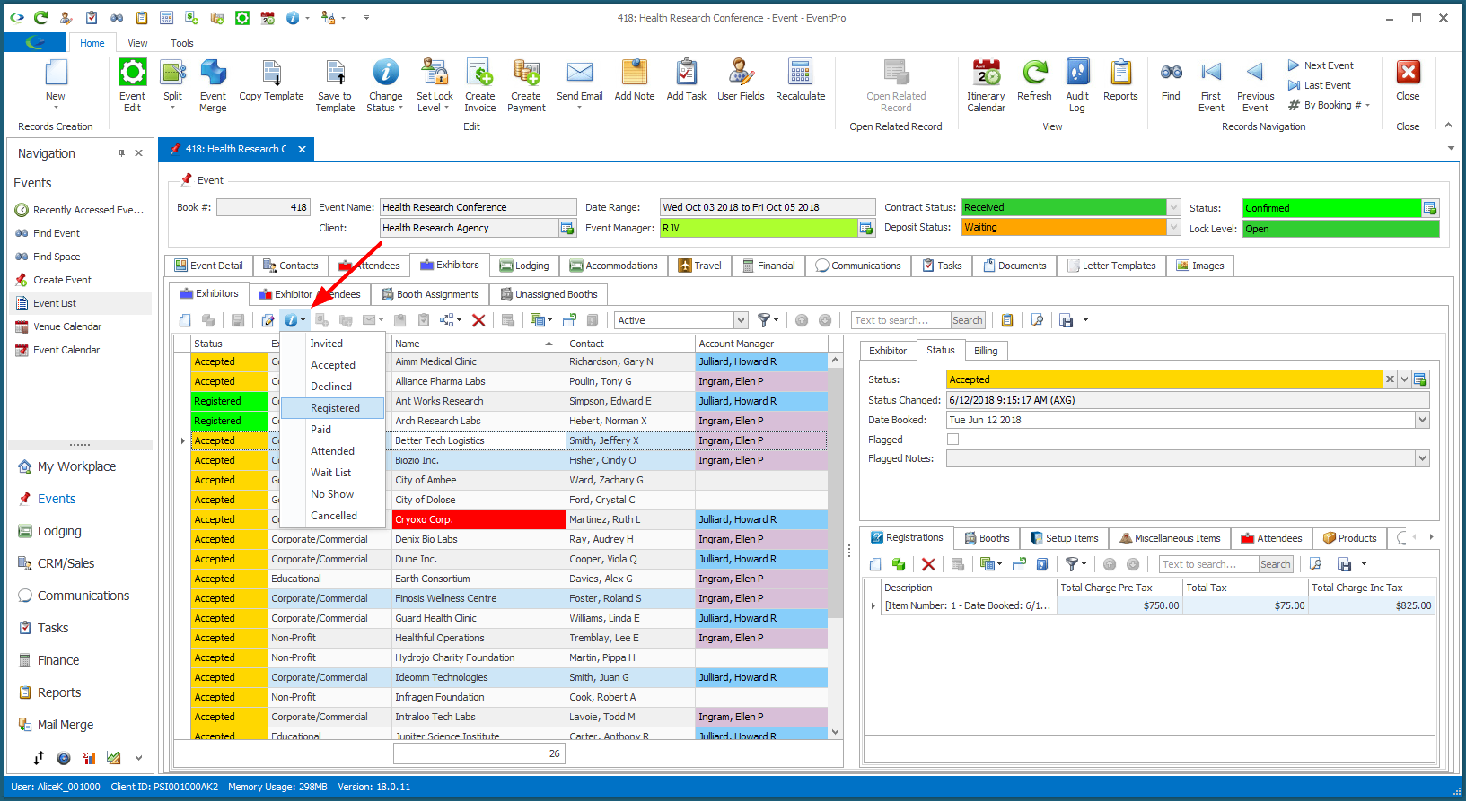Click the Set Lock Level icon

click(435, 85)
